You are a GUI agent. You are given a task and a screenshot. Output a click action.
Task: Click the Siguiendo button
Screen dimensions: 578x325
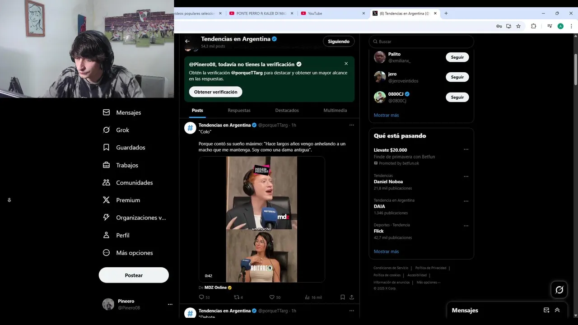click(339, 42)
